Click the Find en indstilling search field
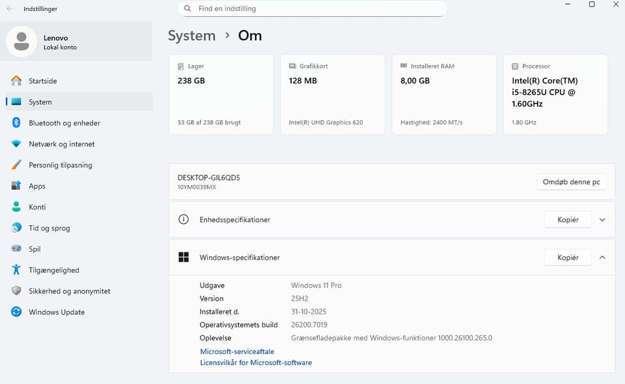 (x=319, y=8)
